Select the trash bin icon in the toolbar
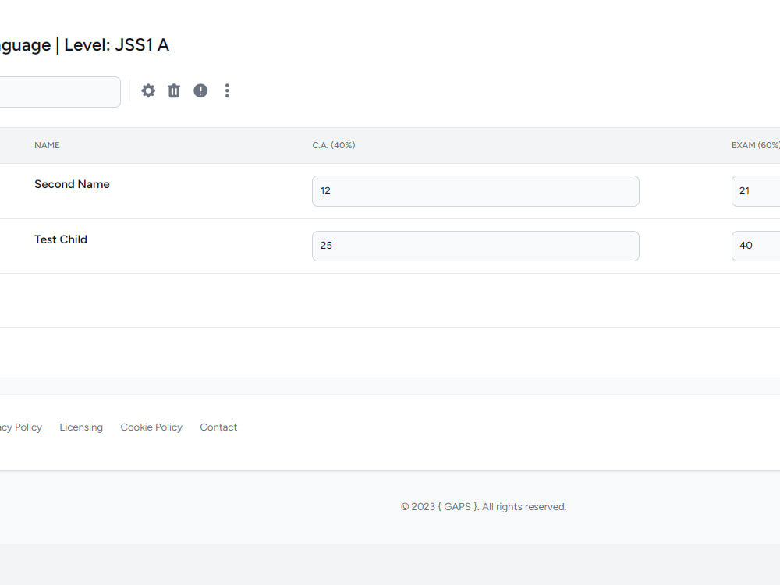 [174, 90]
